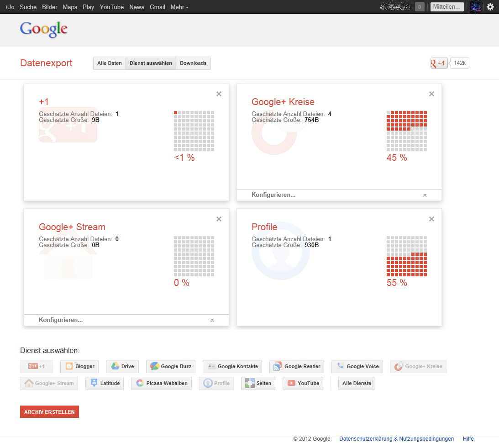The height and width of the screenshot is (443, 499).
Task: Click the +Jo profile link
Action: (x=9, y=7)
